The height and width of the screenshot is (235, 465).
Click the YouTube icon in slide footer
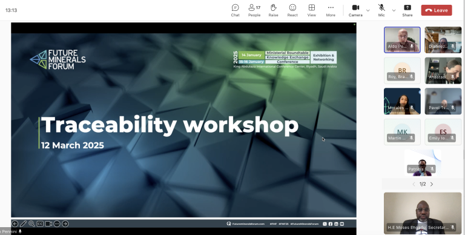(342, 223)
